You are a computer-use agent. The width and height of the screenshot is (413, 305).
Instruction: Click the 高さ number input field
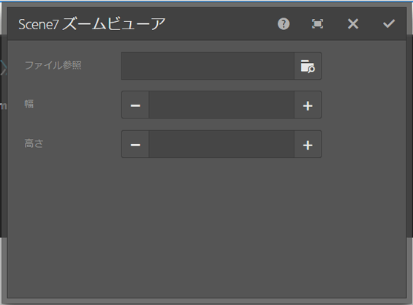point(221,144)
